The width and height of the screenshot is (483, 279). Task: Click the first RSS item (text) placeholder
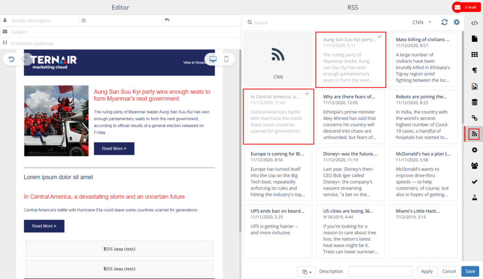tap(119, 249)
